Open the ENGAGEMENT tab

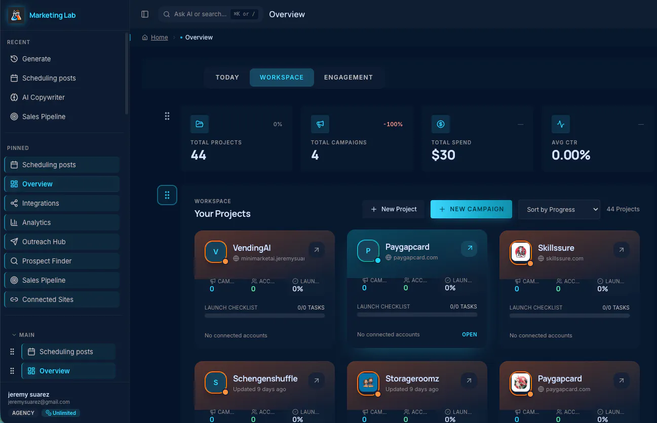tap(349, 78)
